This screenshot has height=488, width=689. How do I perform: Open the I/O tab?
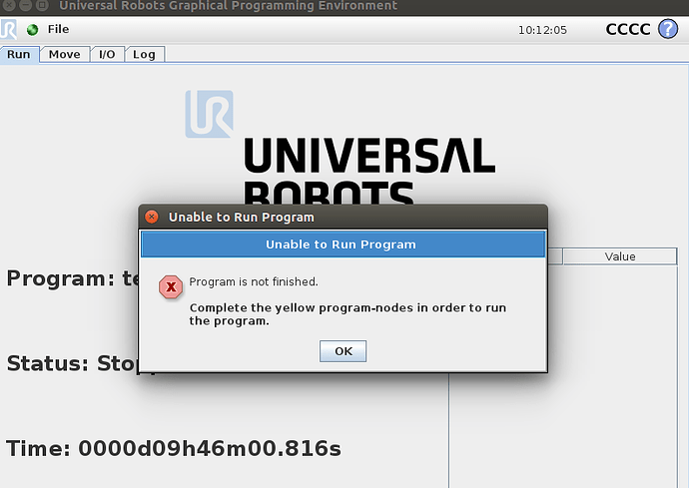107,55
